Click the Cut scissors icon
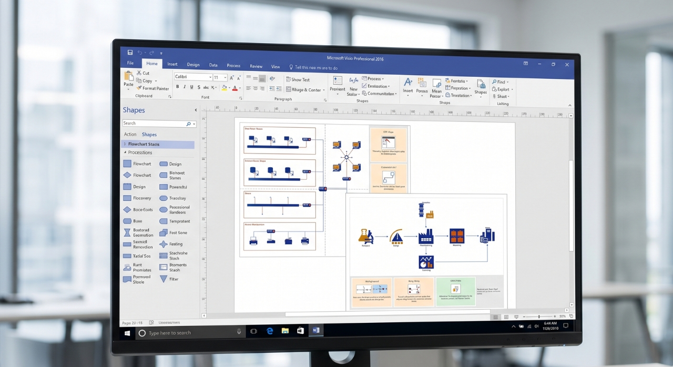The width and height of the screenshot is (673, 367). [x=139, y=73]
